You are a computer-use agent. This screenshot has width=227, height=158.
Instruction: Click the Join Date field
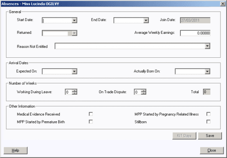tap(195, 20)
